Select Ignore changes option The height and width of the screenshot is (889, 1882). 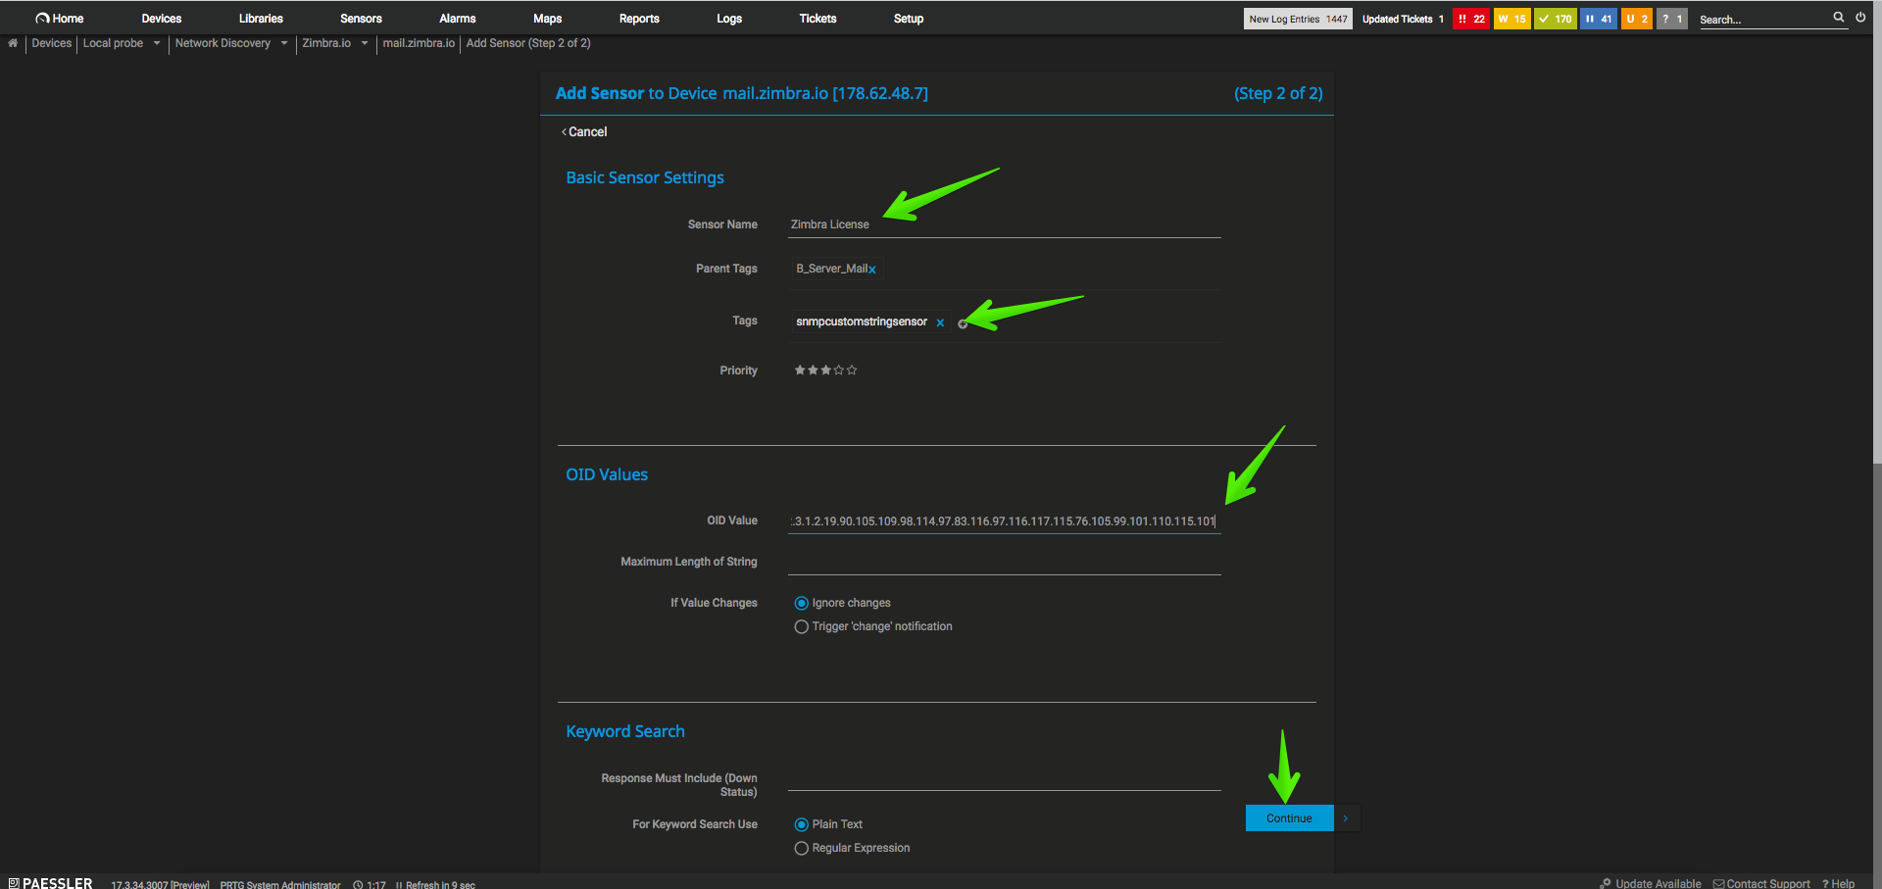[801, 604]
